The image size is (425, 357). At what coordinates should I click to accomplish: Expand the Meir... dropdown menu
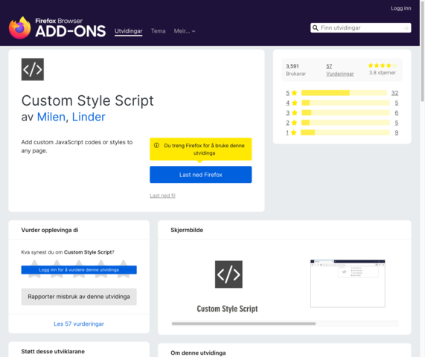coord(185,31)
